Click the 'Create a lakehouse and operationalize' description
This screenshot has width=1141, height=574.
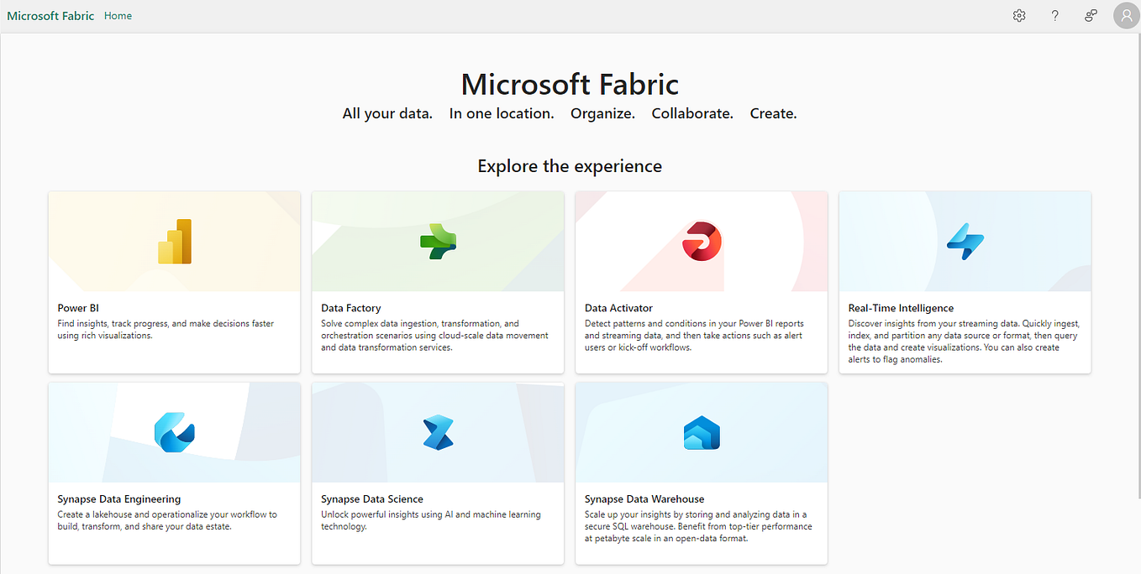167,521
